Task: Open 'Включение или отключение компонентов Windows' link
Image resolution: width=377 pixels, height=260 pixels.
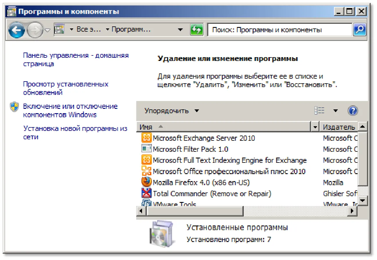Action: pyautogui.click(x=70, y=110)
